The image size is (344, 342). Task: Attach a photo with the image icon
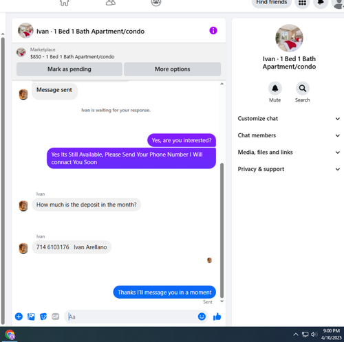[x=31, y=317]
